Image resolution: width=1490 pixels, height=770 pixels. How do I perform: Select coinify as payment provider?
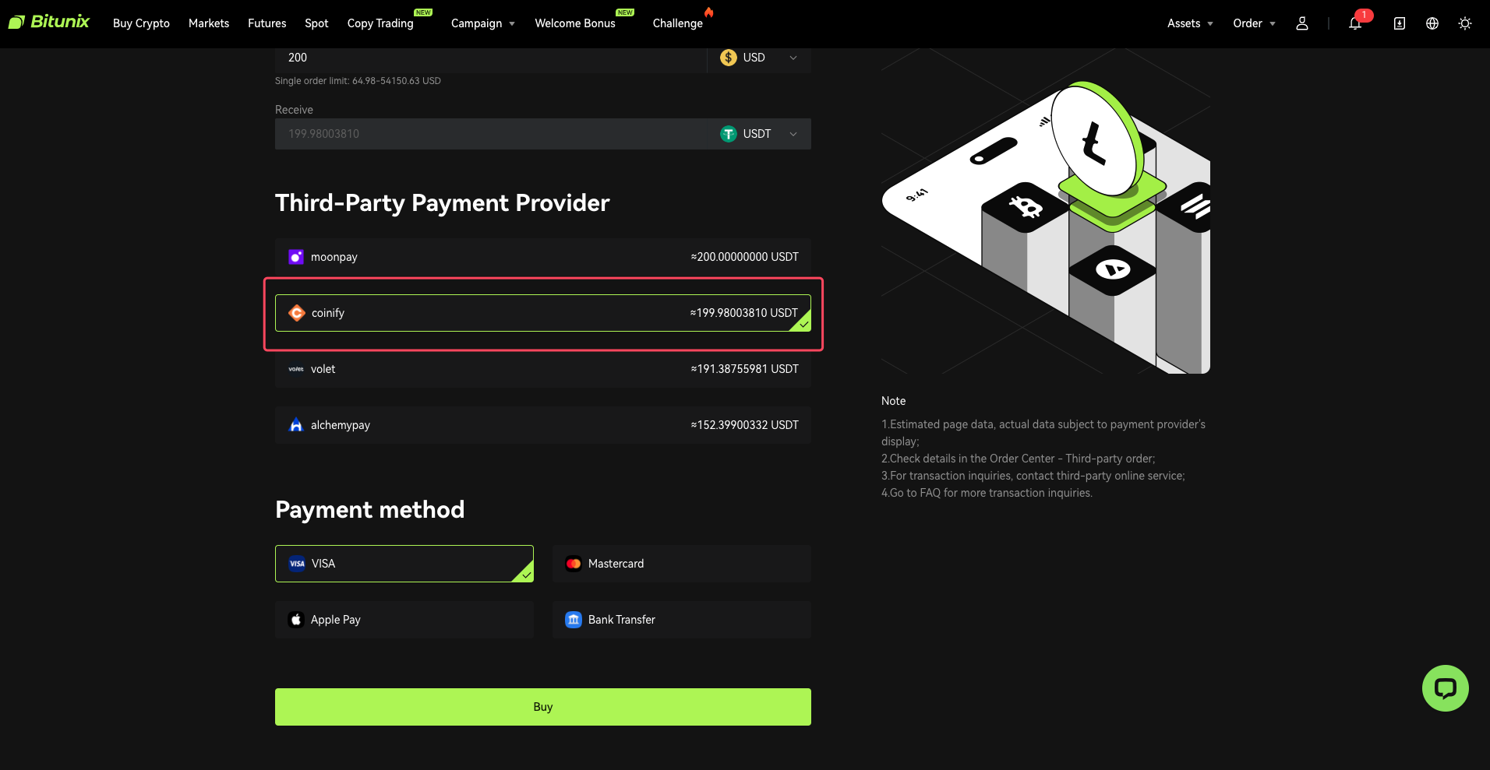pyautogui.click(x=543, y=313)
